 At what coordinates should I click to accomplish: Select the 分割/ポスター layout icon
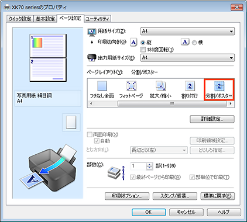pos(219,86)
